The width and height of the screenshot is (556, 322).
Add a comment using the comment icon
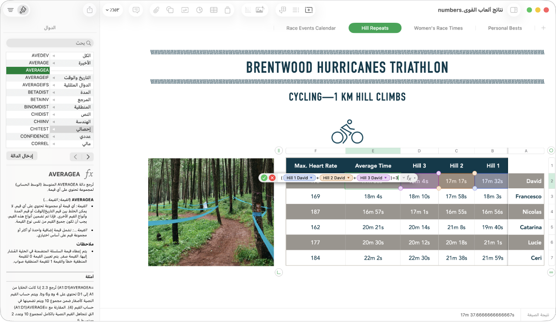[x=136, y=10]
